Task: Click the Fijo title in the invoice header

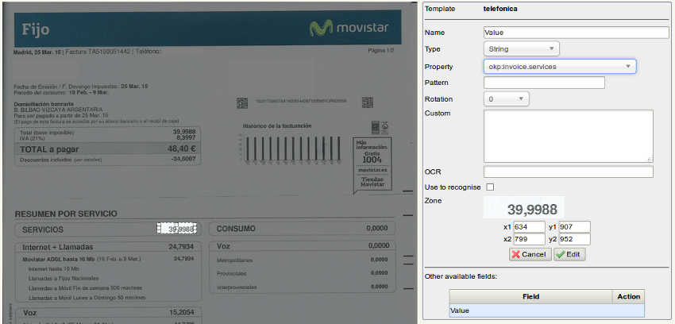Action: [35, 29]
